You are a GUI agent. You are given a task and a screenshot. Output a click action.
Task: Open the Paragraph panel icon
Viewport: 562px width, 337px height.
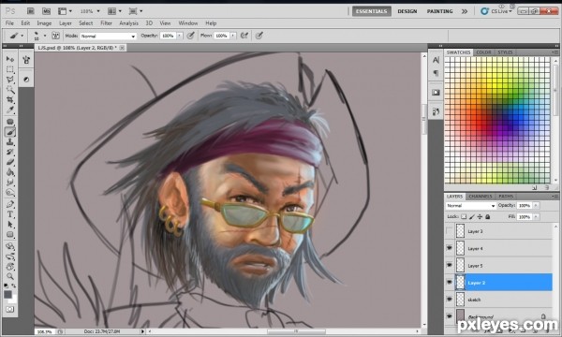(x=436, y=73)
